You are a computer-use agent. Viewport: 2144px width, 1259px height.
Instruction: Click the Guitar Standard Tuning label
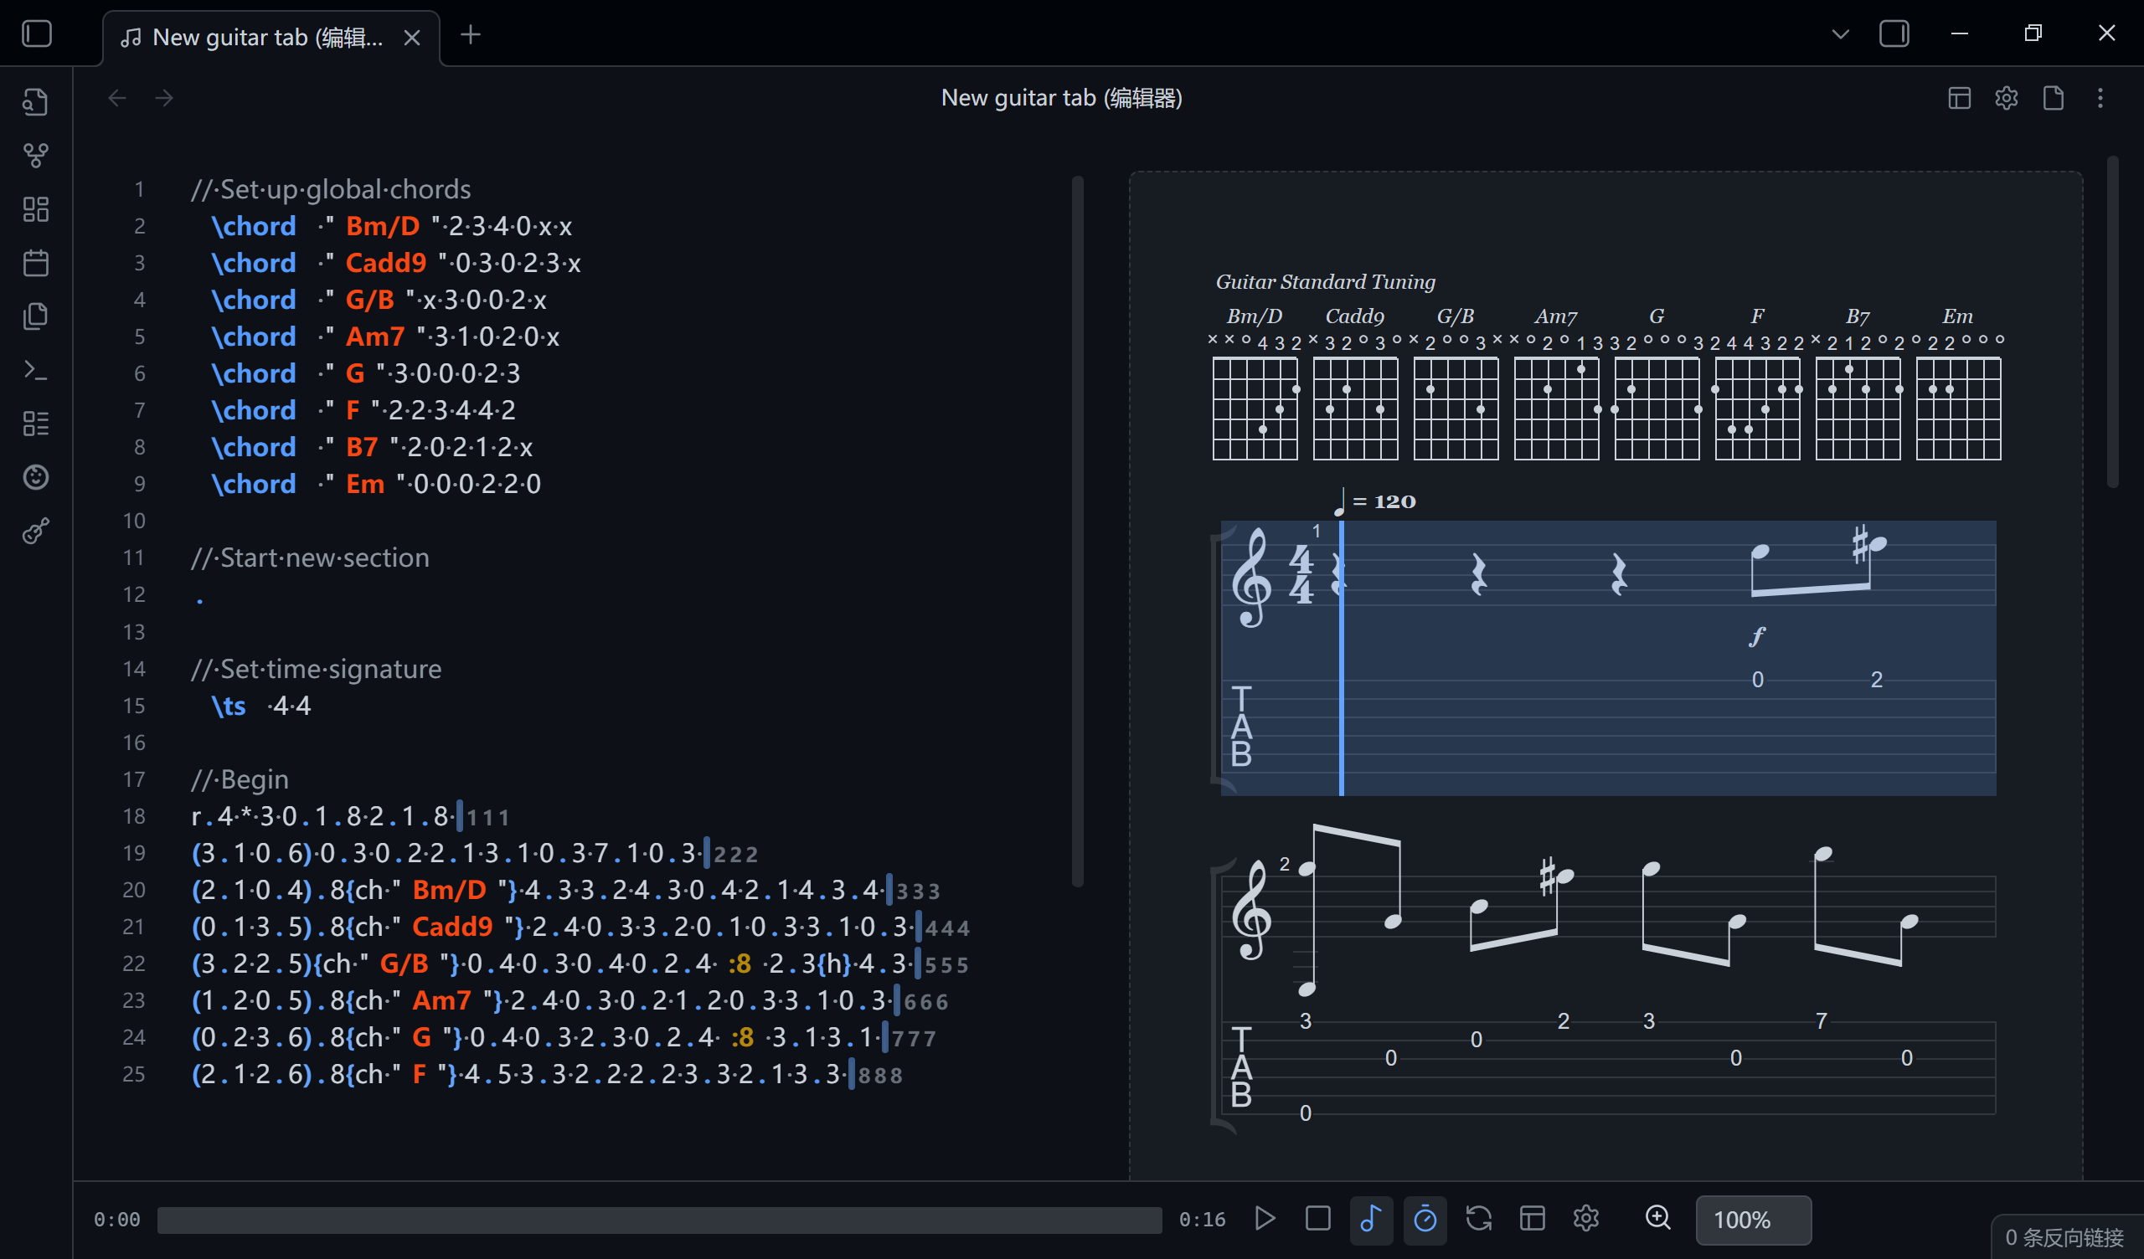tap(1325, 281)
